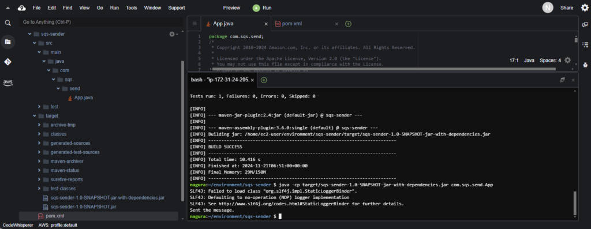Open the Environment file tree icon
Image resolution: width=591 pixels, height=229 pixels.
pos(8,42)
